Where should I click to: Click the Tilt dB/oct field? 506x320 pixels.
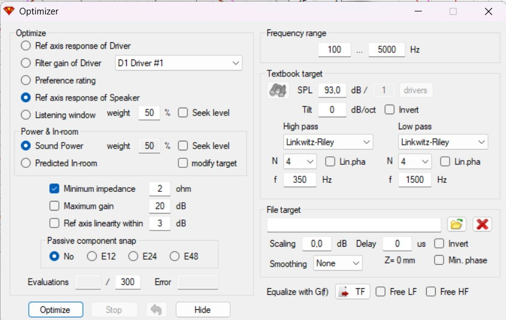pyautogui.click(x=332, y=109)
